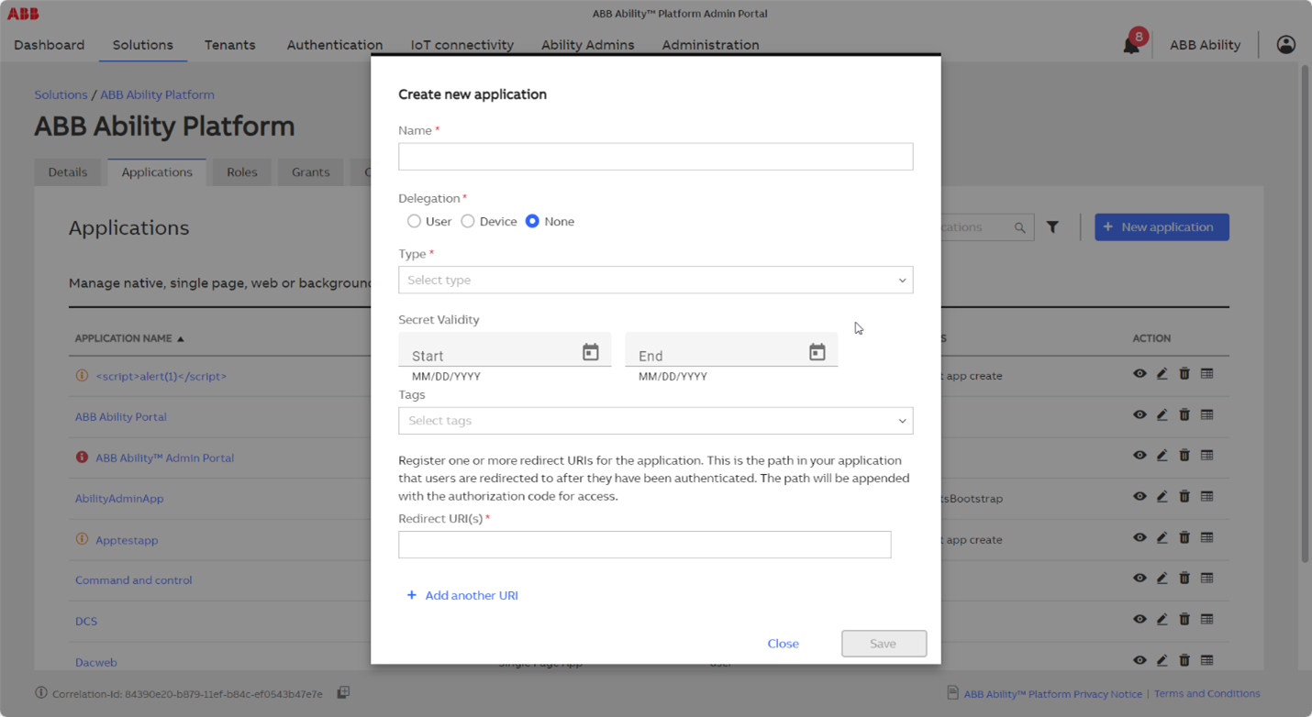View the ABB Ability™ Admin Portal eye icon

[1140, 456]
